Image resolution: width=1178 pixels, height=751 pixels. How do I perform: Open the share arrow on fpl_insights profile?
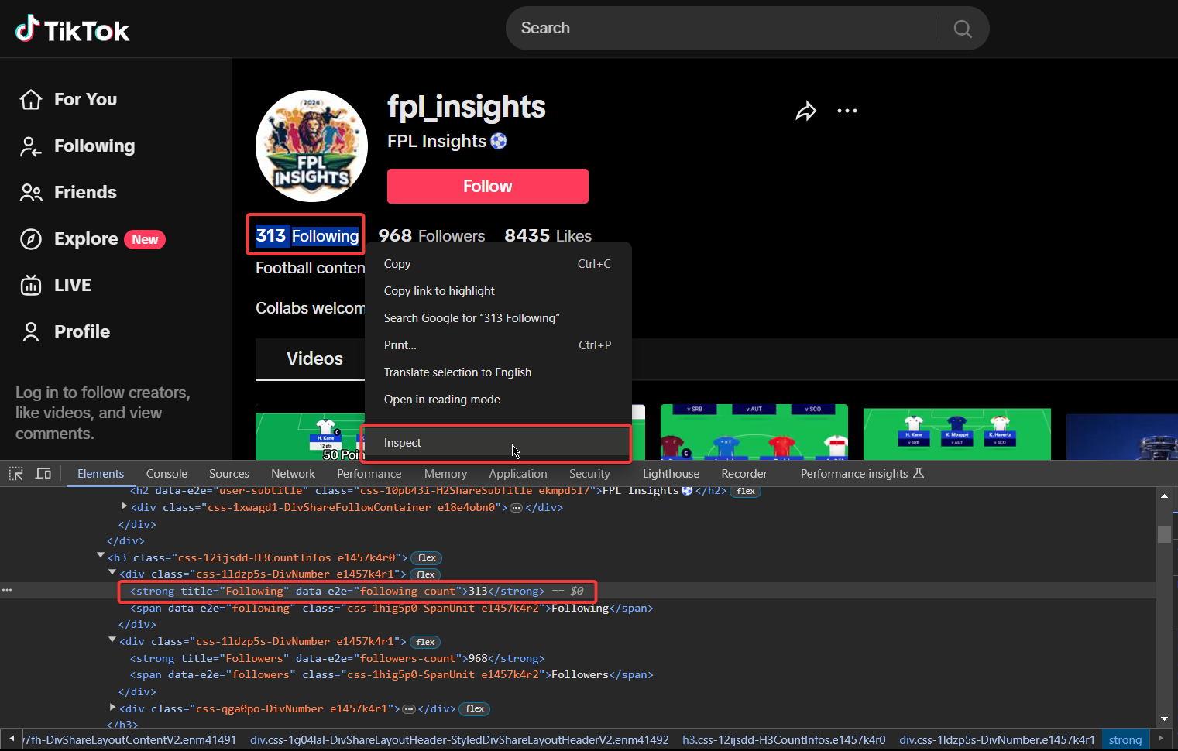(x=805, y=111)
